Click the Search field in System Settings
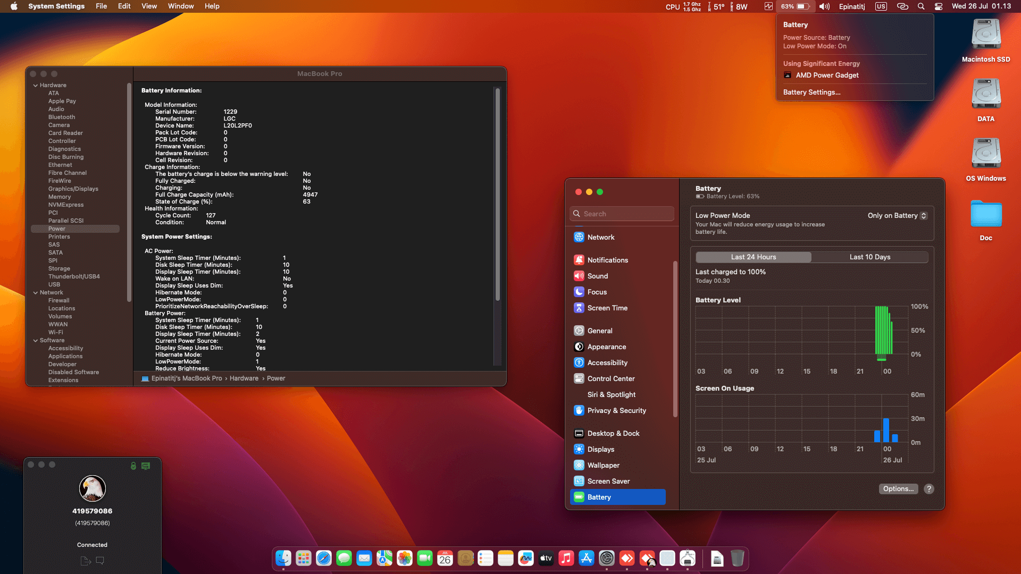 click(x=621, y=214)
